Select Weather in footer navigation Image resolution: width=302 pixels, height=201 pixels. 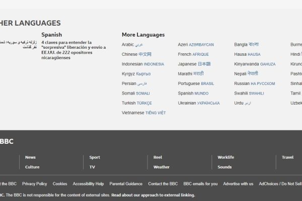(x=161, y=167)
